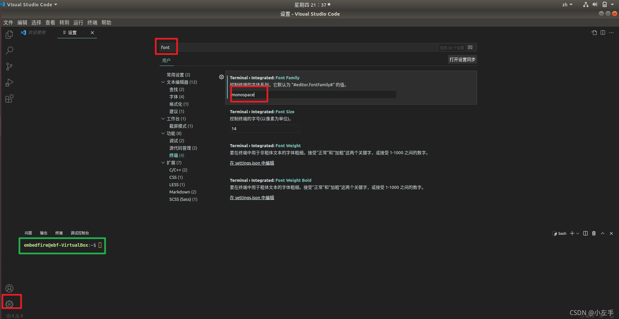Image resolution: width=619 pixels, height=319 pixels.
Task: Open the Accounts icon in activity bar
Action: click(9, 288)
